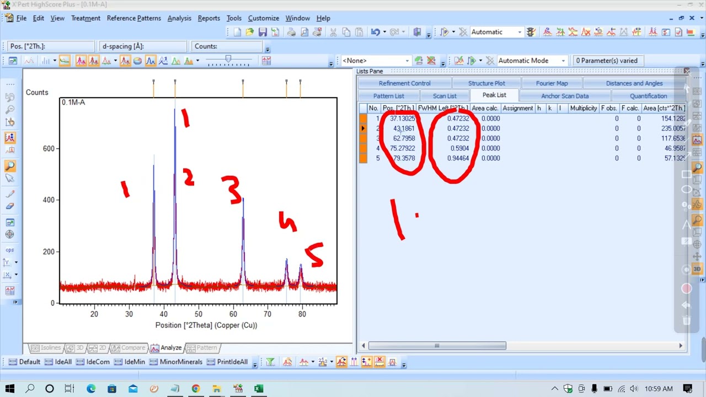Click the Open file folder icon

click(250, 32)
